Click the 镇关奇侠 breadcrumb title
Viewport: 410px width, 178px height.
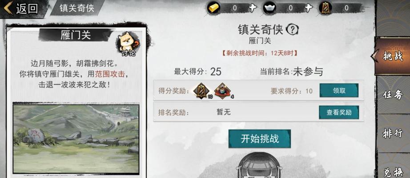77,8
